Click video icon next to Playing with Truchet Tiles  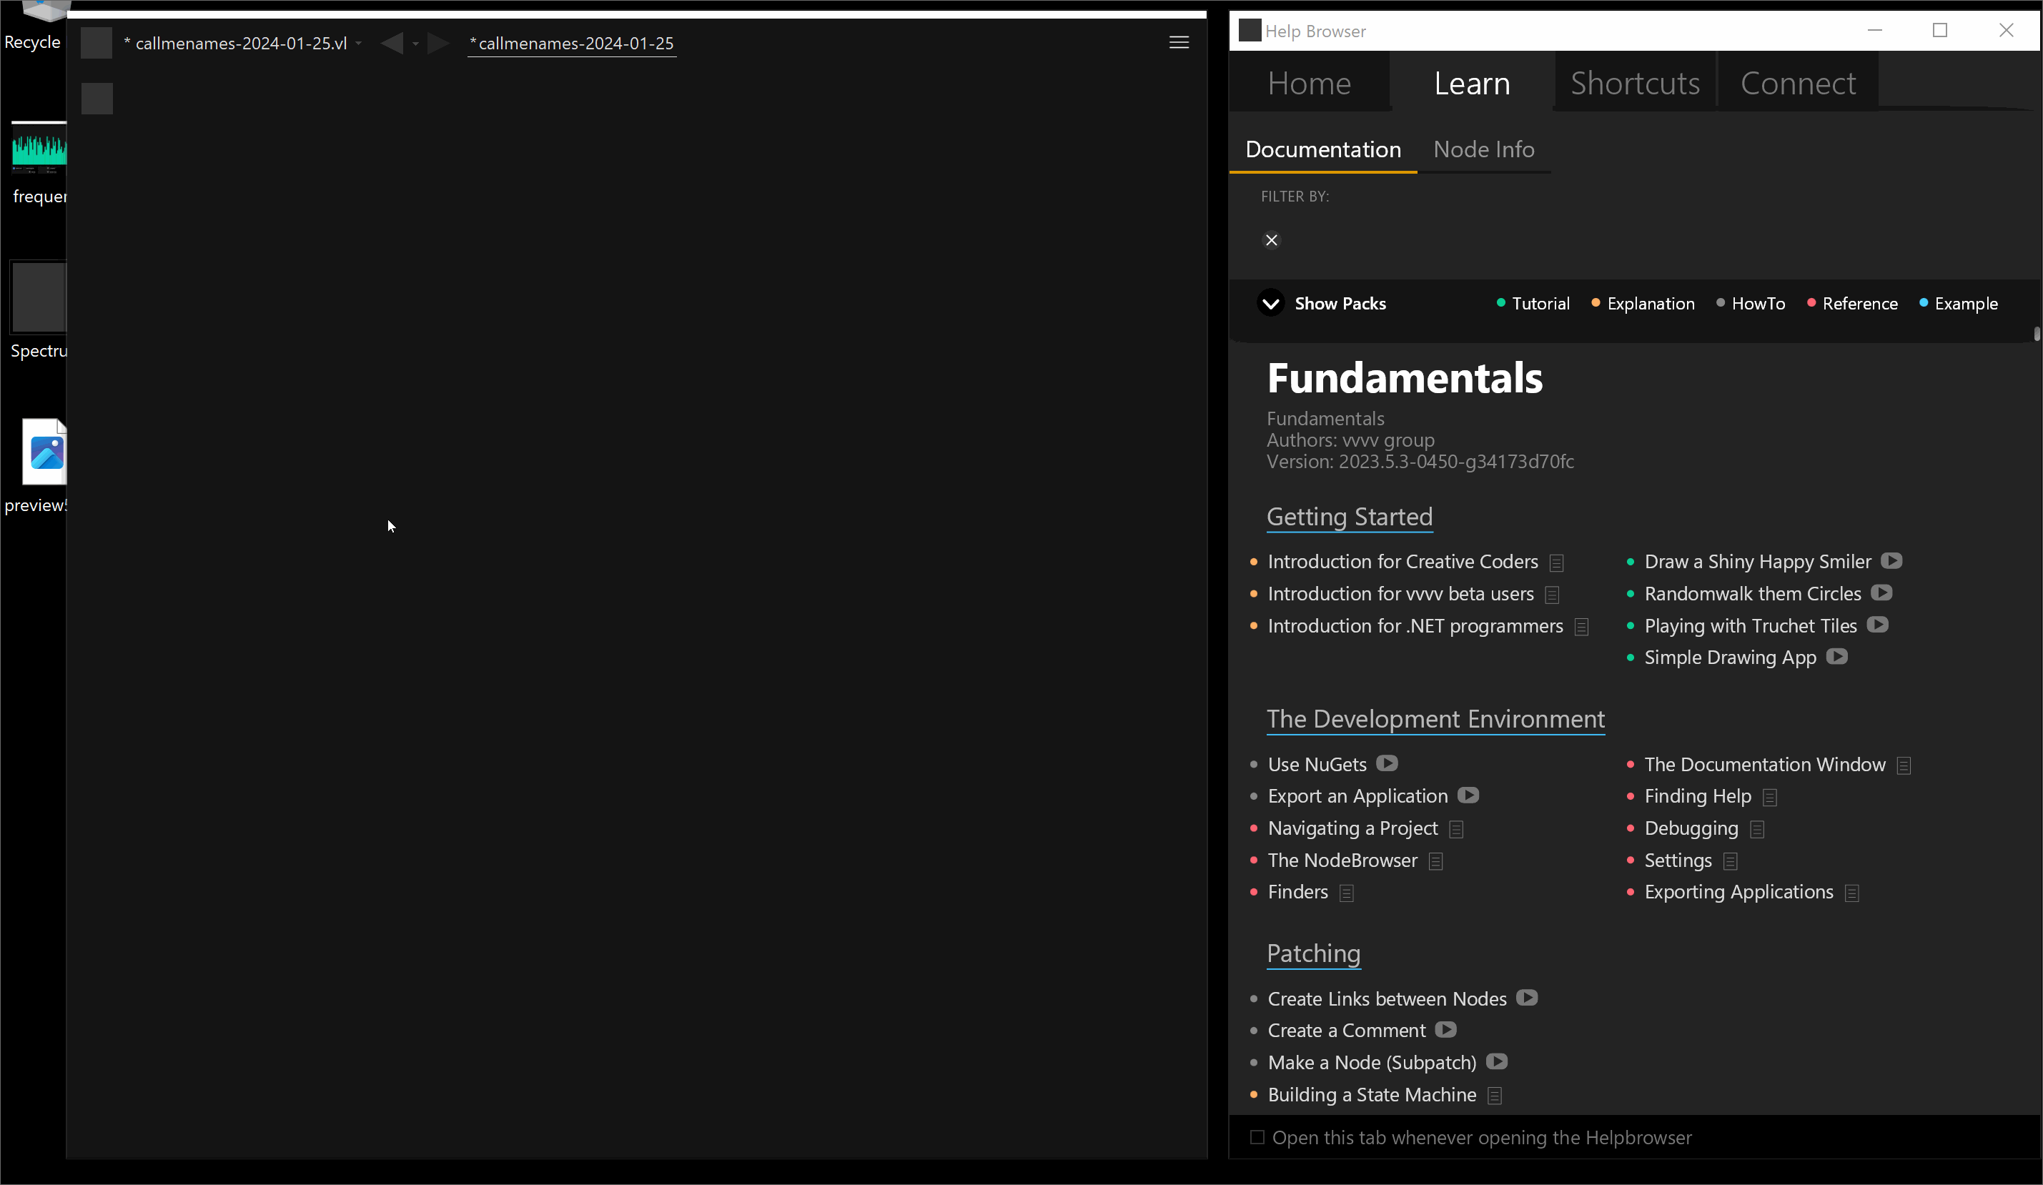point(1878,625)
